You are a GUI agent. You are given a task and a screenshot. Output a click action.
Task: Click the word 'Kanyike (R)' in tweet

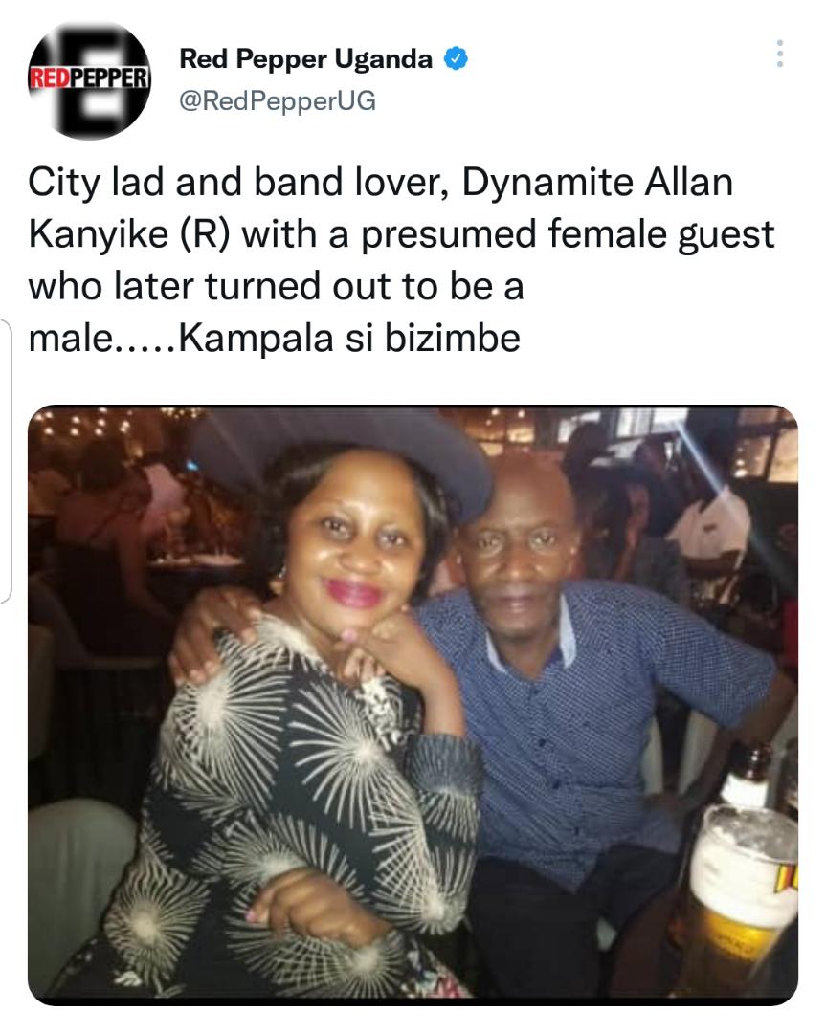[x=129, y=234]
